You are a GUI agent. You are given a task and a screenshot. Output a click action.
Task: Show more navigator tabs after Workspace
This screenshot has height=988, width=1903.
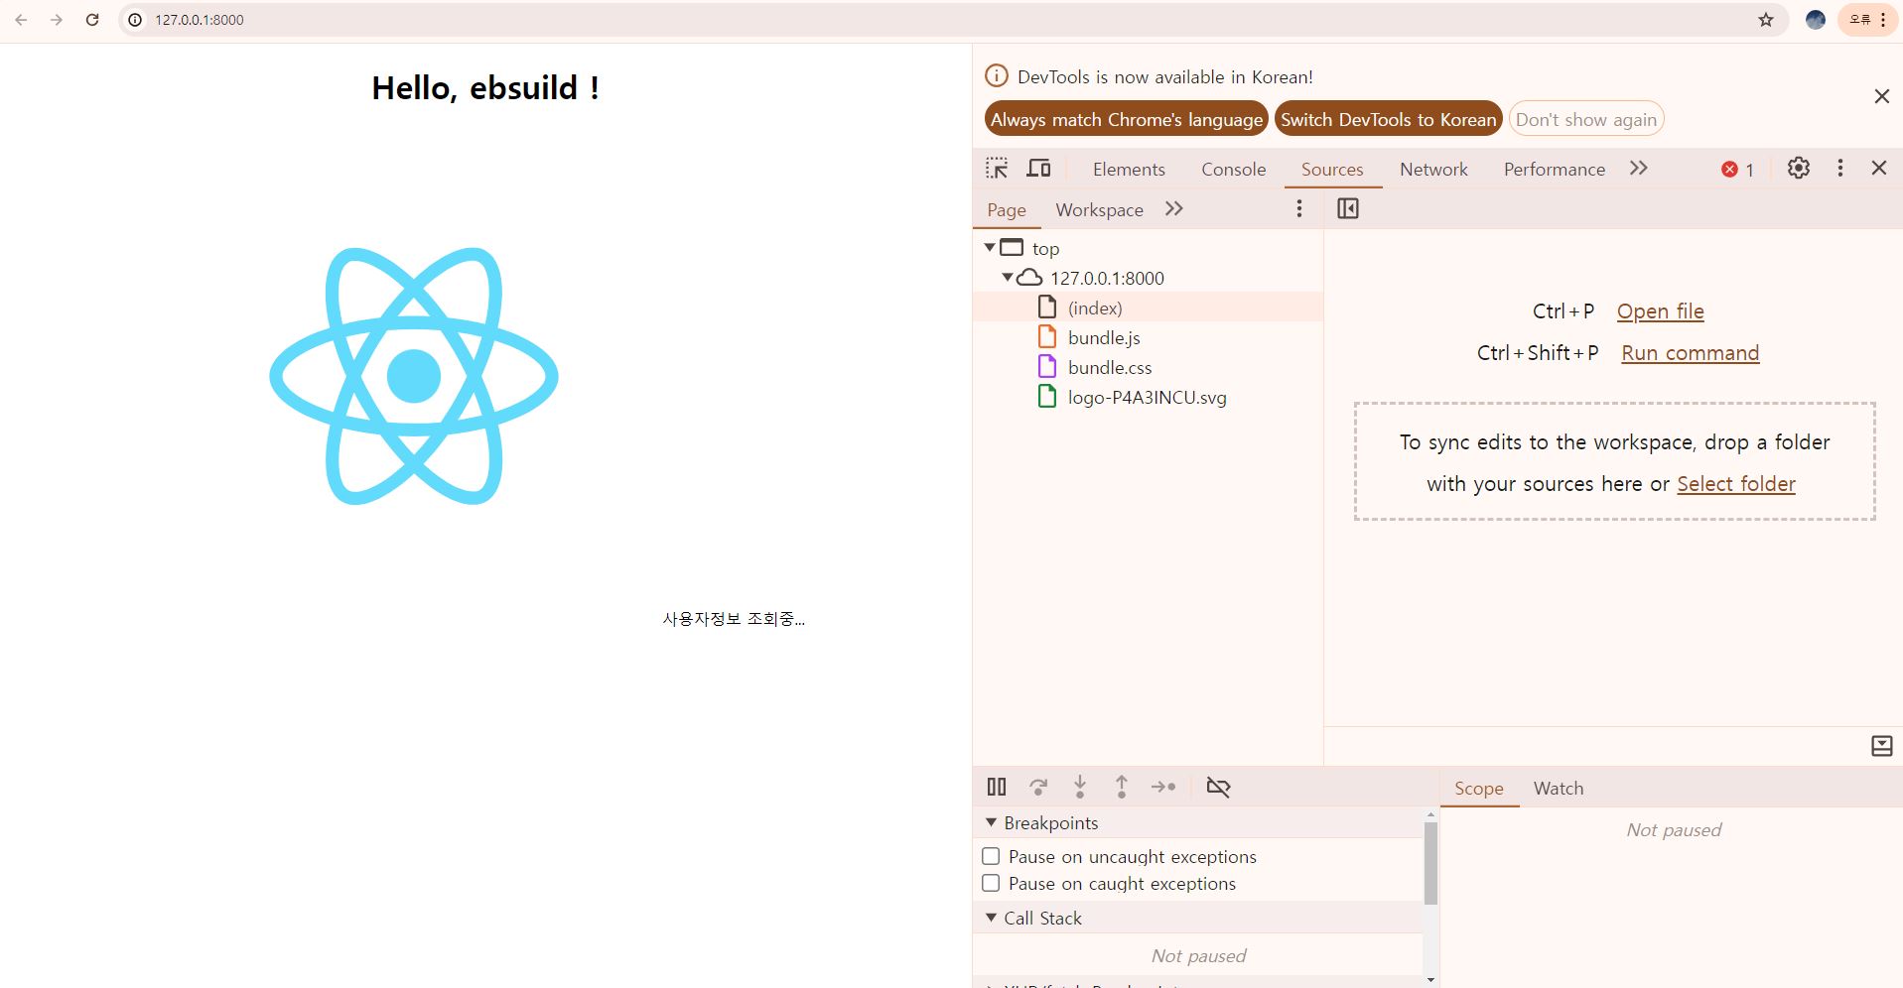1174,209
